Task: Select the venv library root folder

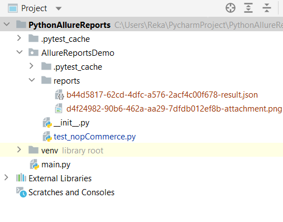Action: click(50, 151)
